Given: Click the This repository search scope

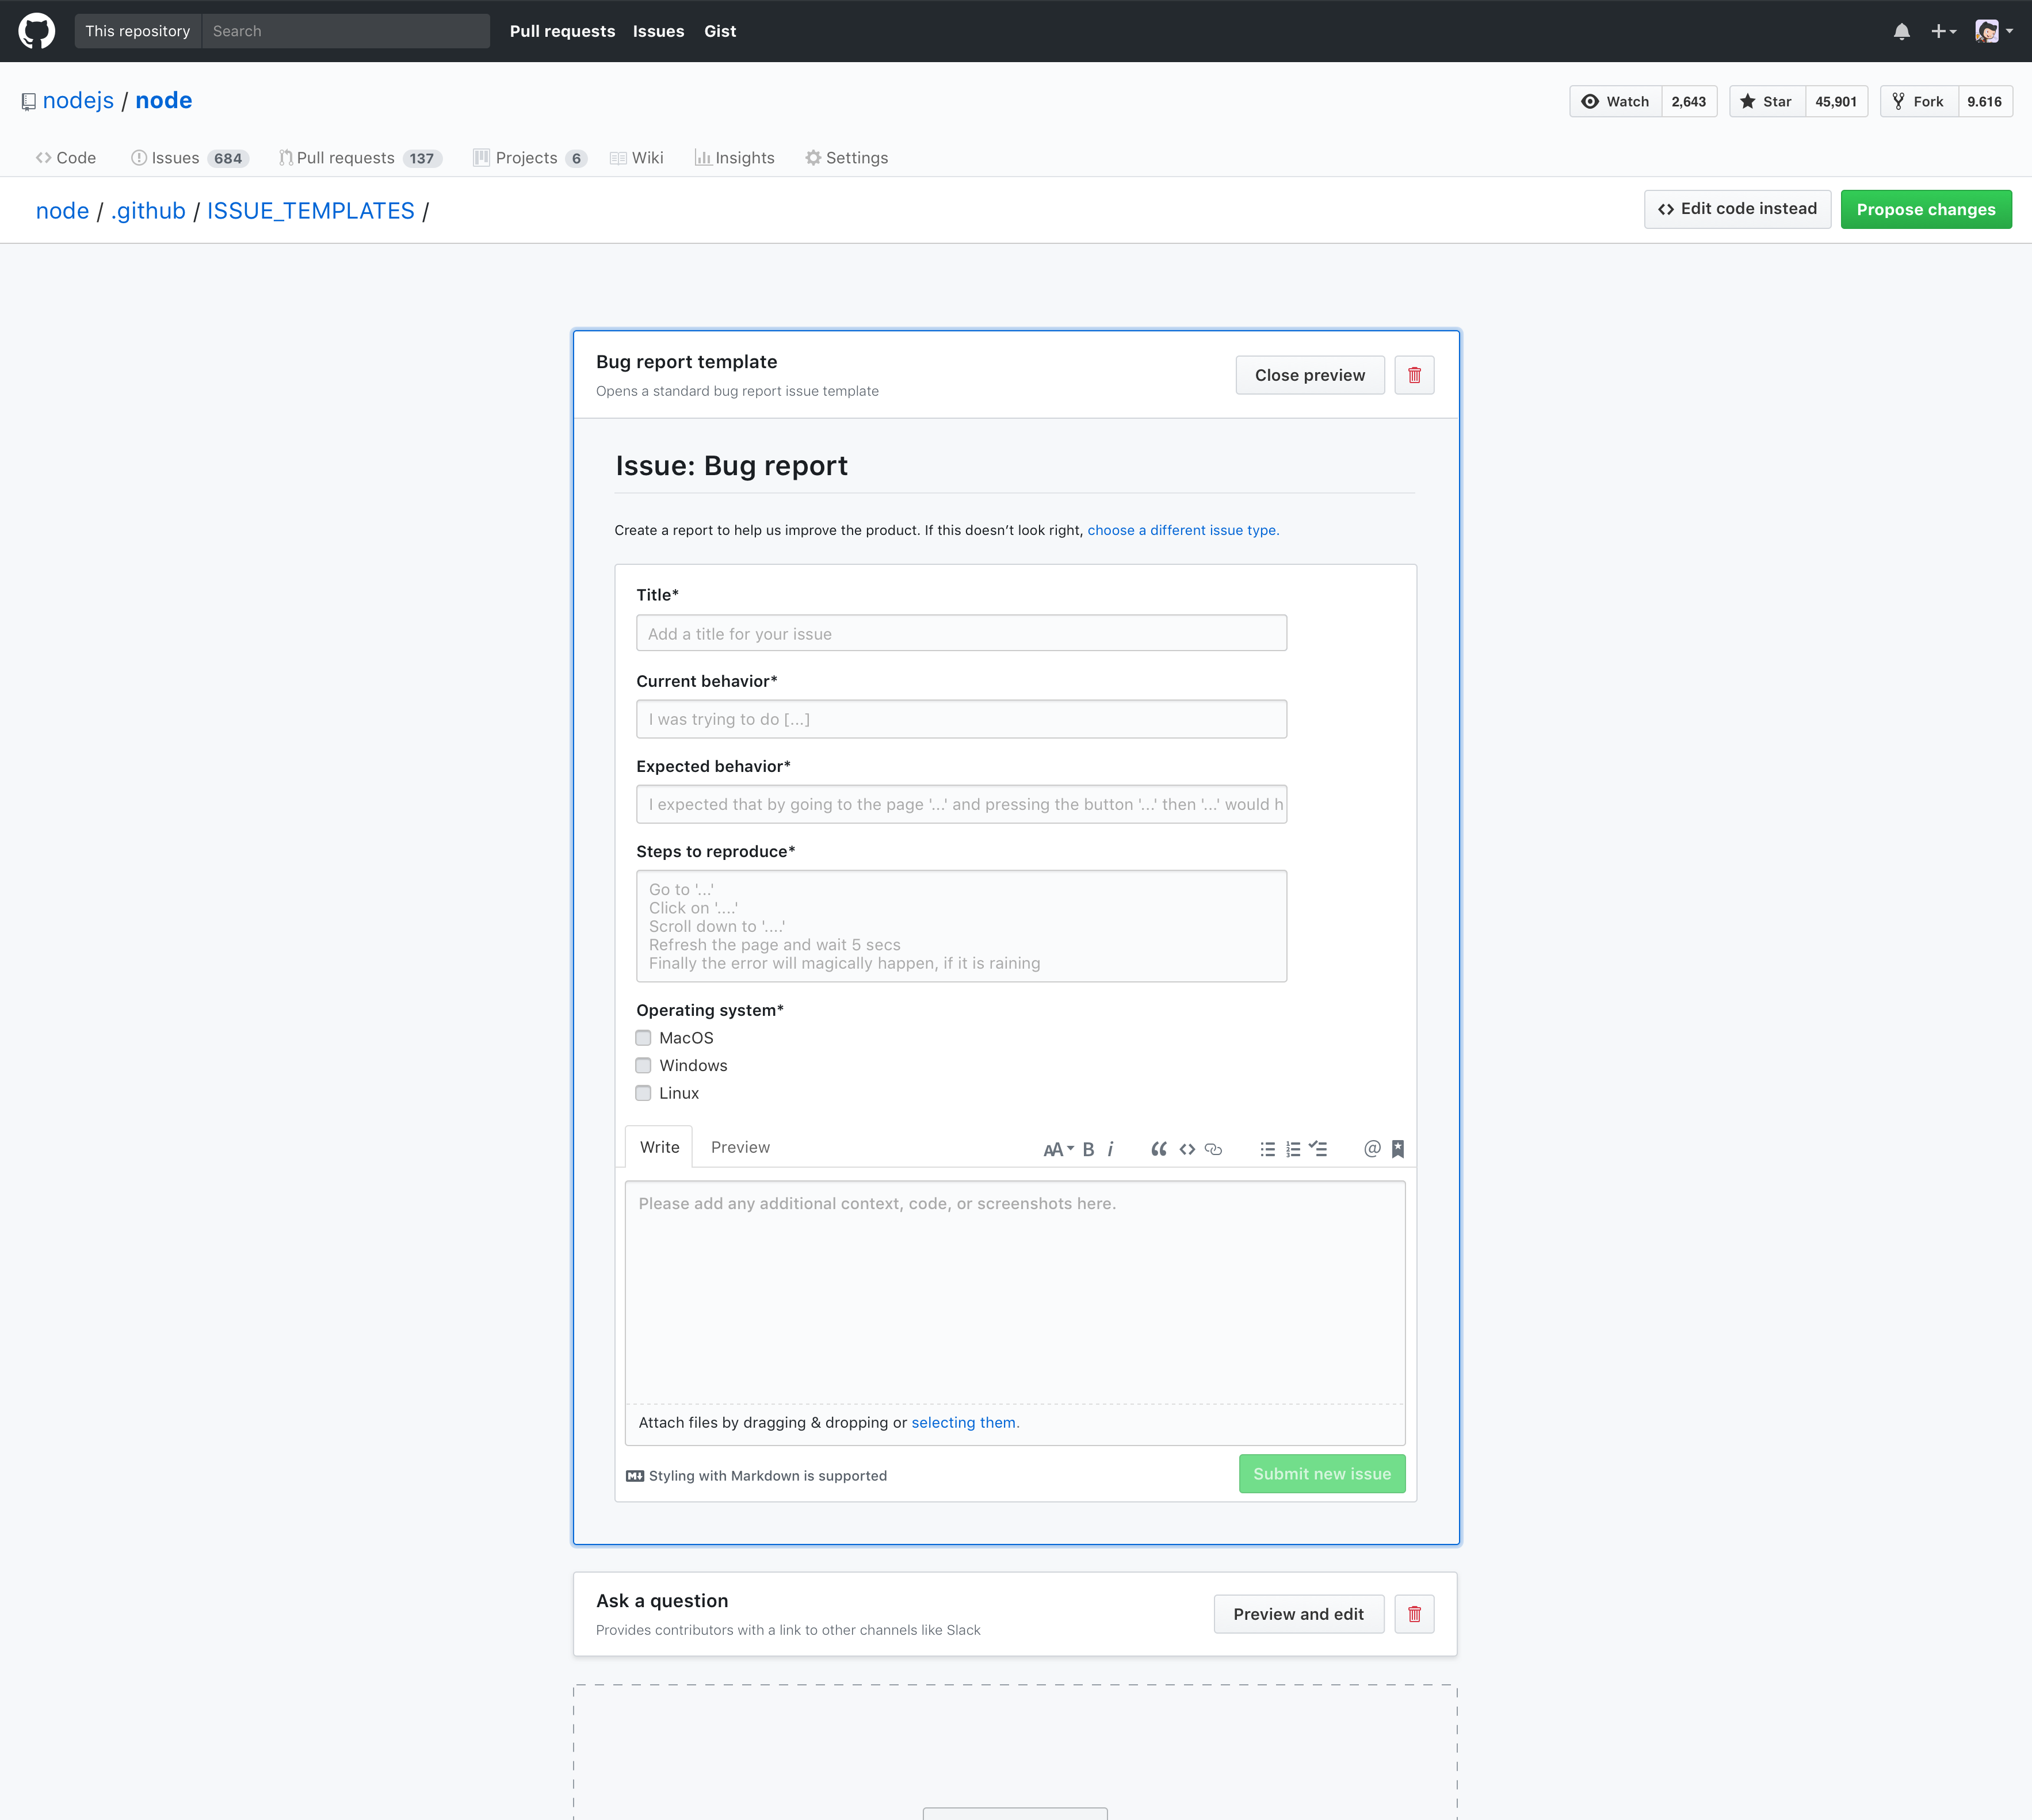Looking at the screenshot, I should tap(138, 31).
